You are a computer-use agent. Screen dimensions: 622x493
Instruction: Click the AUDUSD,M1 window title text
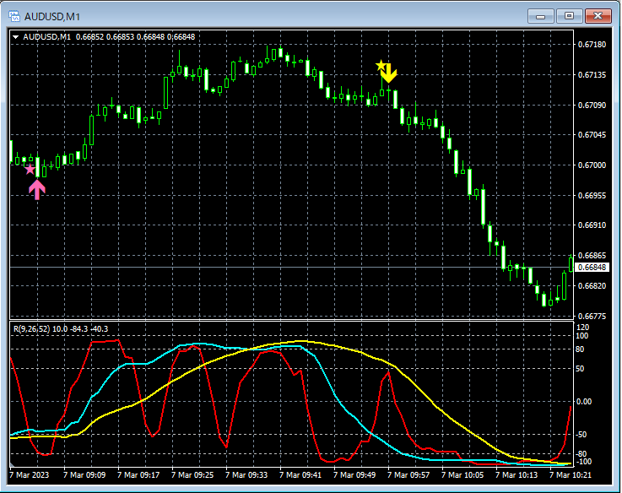pos(53,15)
